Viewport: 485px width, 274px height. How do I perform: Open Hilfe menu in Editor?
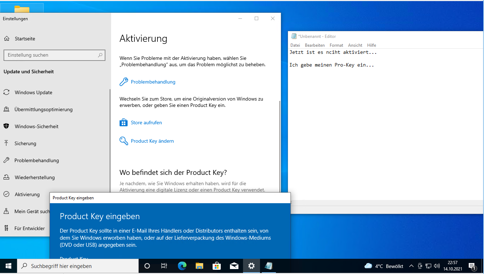pyautogui.click(x=372, y=45)
